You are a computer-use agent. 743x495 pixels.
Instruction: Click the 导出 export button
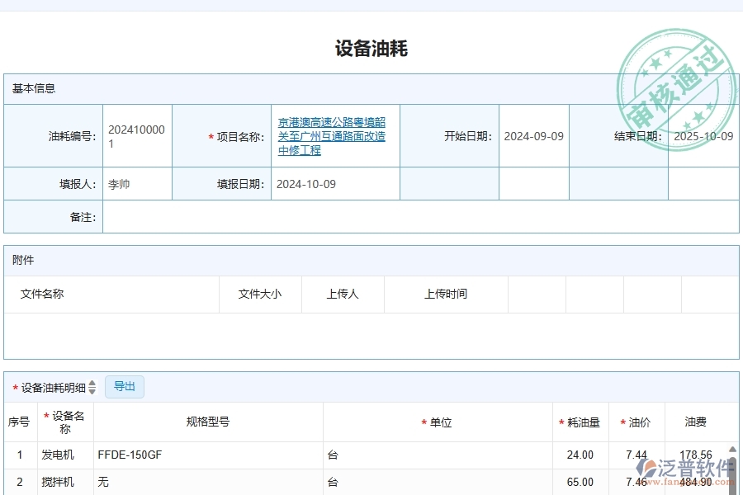coord(125,386)
